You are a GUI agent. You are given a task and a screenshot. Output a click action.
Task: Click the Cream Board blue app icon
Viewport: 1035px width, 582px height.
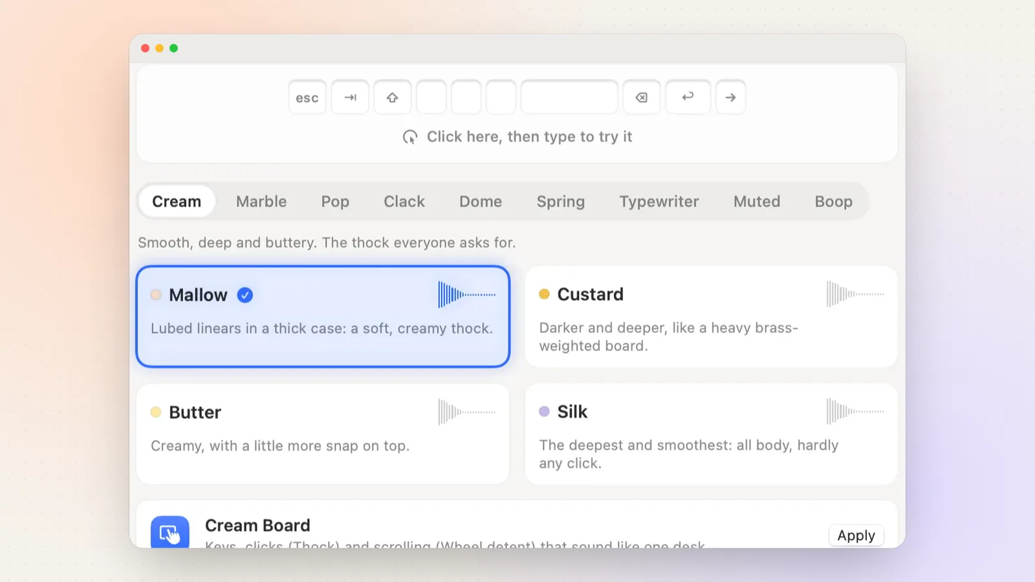(170, 532)
